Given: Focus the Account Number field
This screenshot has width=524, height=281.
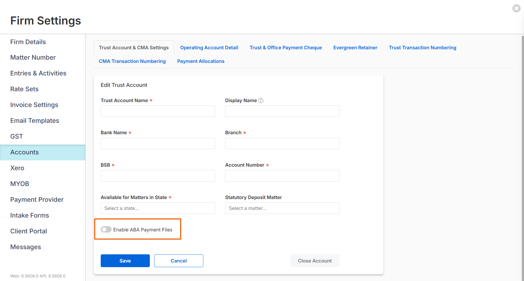Looking at the screenshot, I should [x=282, y=176].
